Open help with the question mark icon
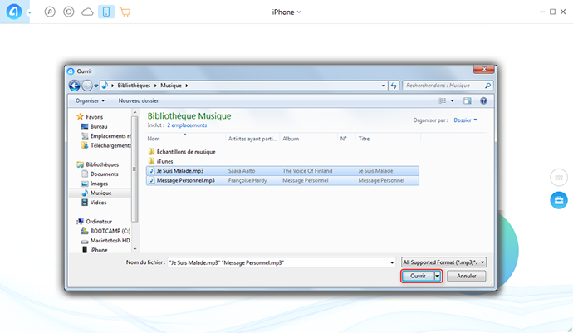Image resolution: width=573 pixels, height=333 pixels. click(483, 100)
